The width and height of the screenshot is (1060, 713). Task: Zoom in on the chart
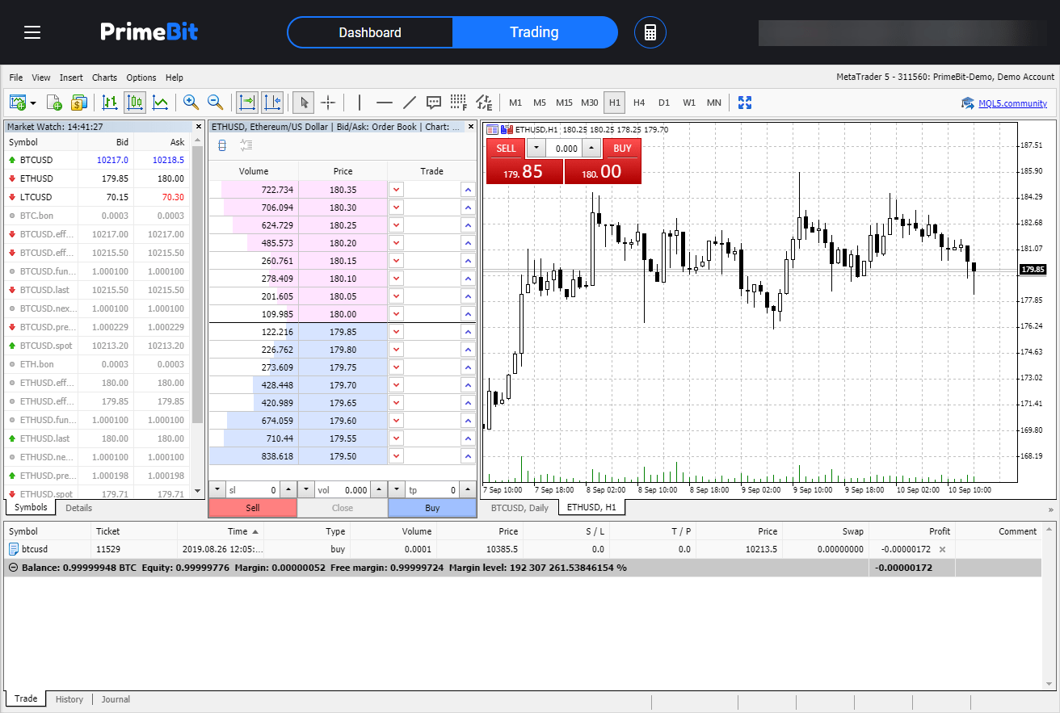191,103
